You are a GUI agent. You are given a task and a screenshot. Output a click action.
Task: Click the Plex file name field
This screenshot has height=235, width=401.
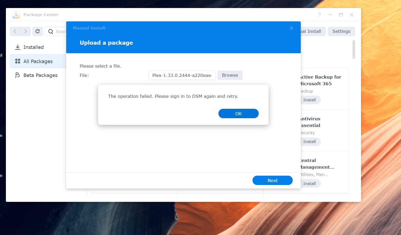click(182, 75)
